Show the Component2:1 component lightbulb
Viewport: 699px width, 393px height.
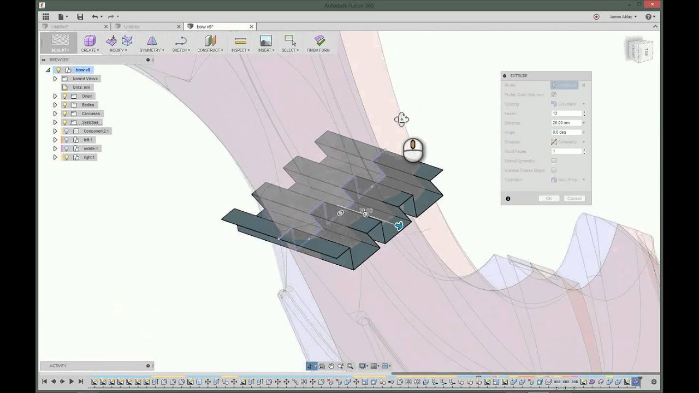67,131
